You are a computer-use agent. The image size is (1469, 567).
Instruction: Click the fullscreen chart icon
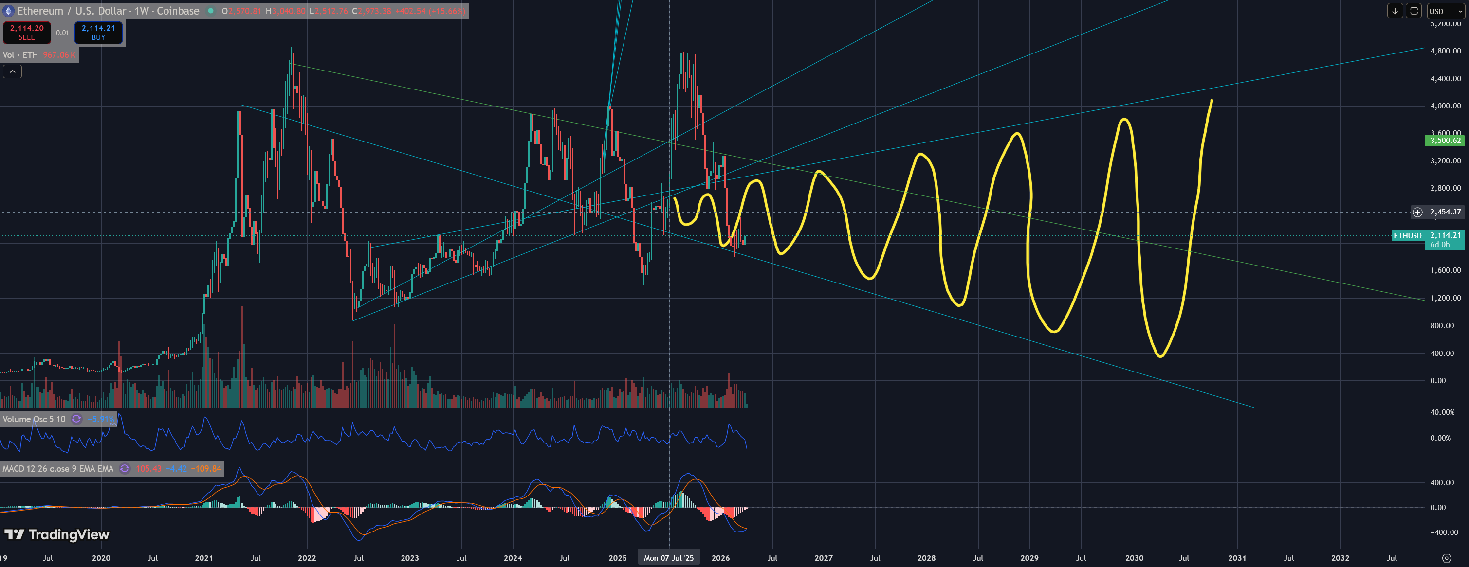(x=1414, y=11)
